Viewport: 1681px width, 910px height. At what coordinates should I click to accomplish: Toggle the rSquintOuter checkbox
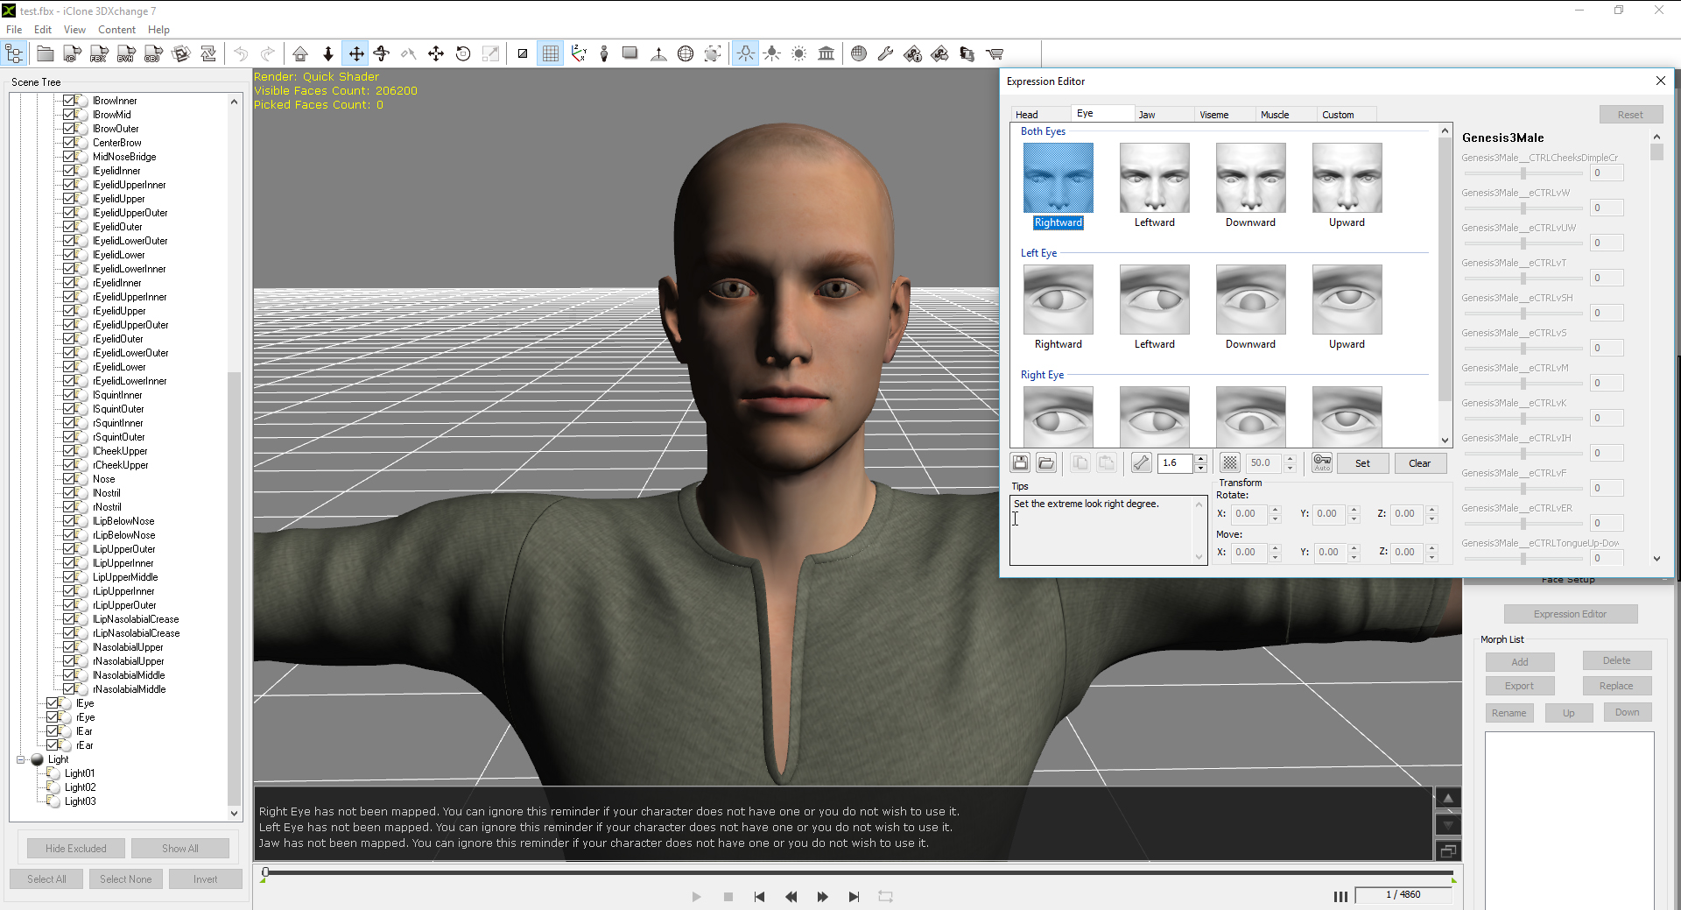point(69,437)
